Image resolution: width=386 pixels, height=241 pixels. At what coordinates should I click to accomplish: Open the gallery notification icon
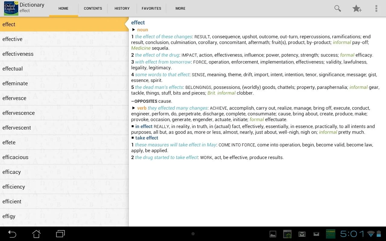(x=273, y=234)
